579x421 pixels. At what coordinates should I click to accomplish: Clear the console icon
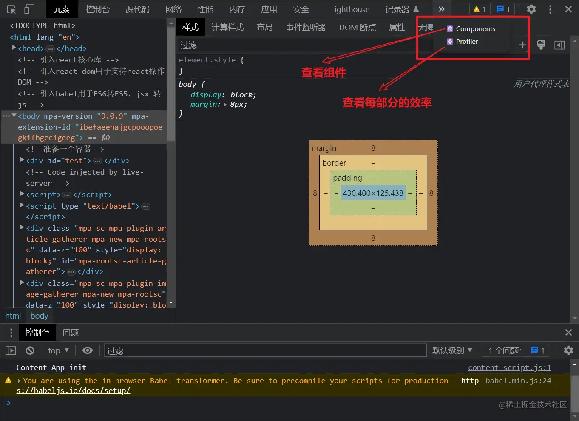(30, 350)
